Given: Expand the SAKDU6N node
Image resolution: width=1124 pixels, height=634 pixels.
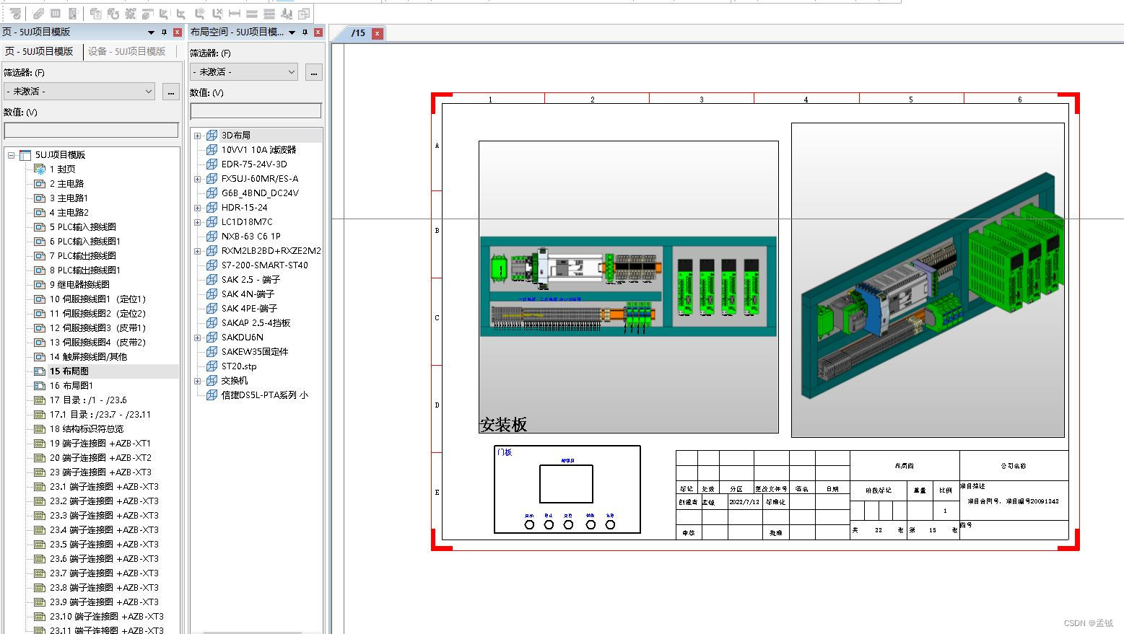Looking at the screenshot, I should [197, 338].
